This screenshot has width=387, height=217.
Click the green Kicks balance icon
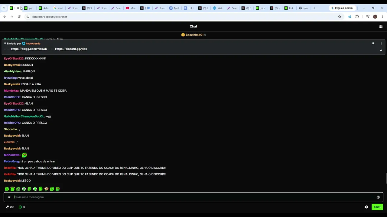coord(20,207)
